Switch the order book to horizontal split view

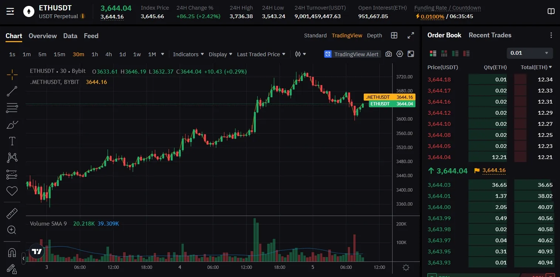[x=444, y=54]
